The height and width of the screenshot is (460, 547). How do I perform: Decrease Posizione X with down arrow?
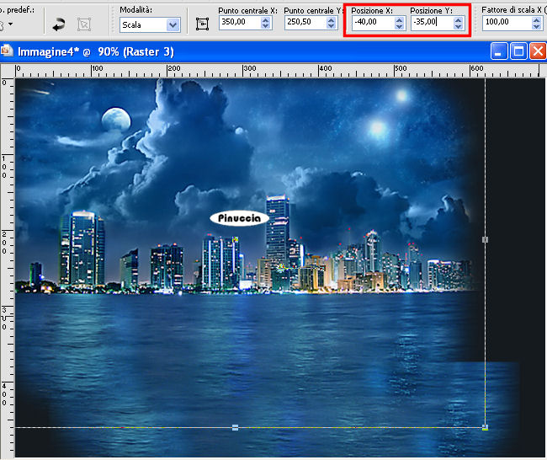tap(400, 27)
